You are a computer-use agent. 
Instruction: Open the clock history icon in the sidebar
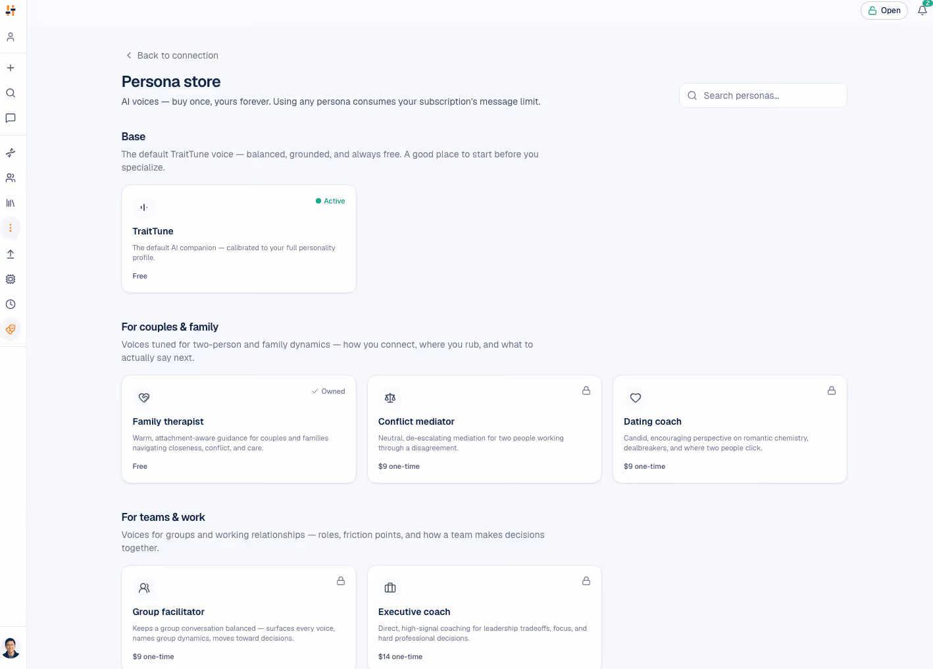11,304
